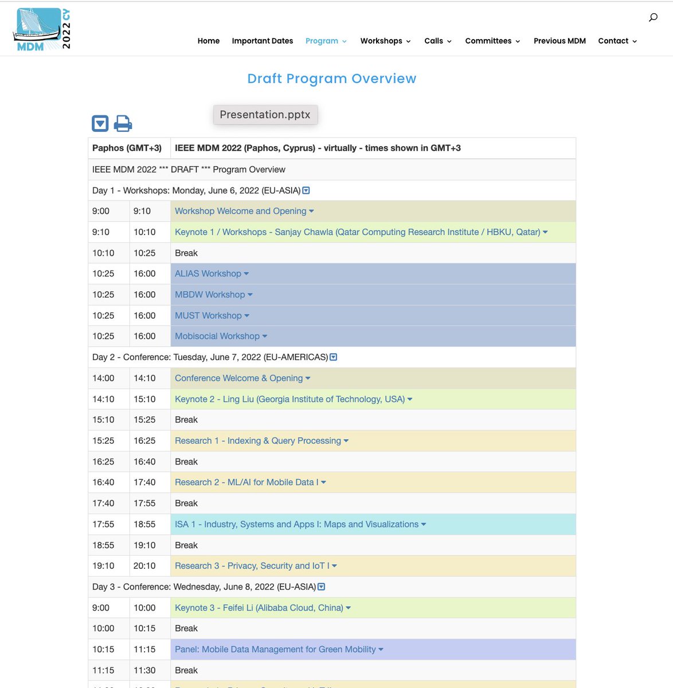This screenshot has height=688, width=673.
Task: Open the Workshops dropdown menu
Action: 381,41
